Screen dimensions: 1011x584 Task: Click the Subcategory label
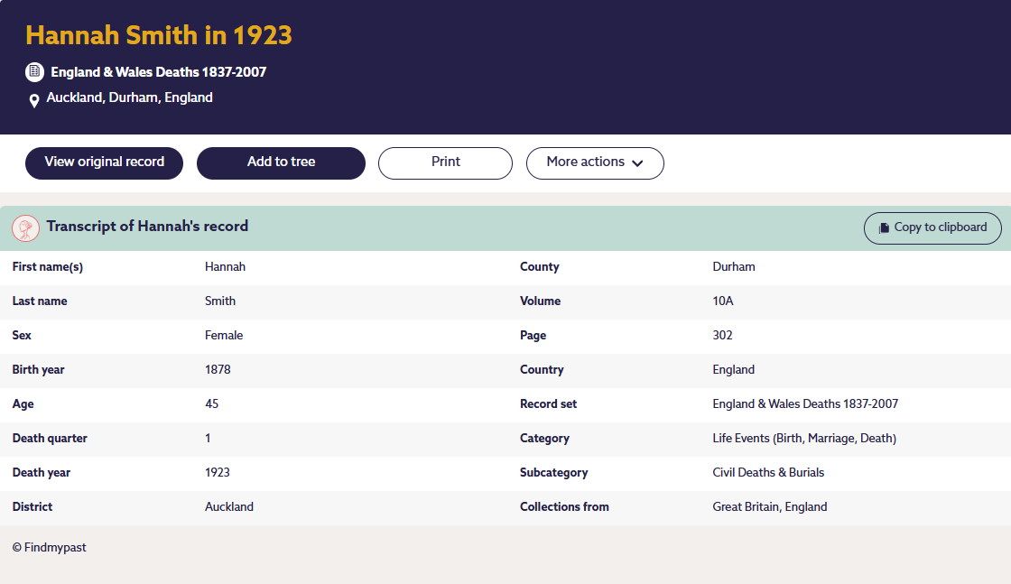pos(554,472)
